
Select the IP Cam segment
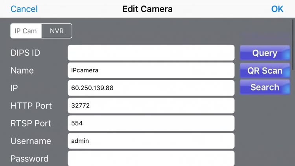tap(26, 31)
